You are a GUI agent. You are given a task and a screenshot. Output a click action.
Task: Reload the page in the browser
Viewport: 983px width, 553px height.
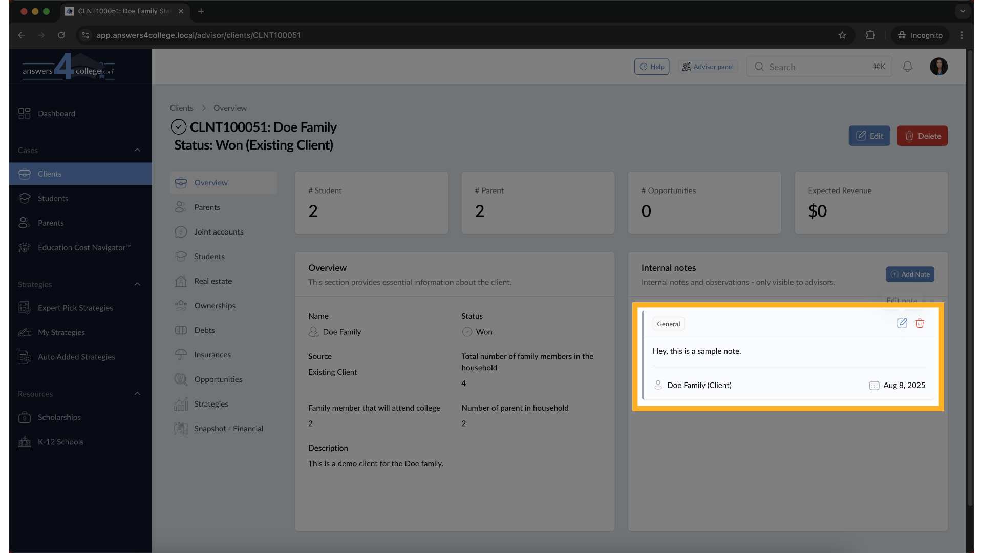tap(61, 35)
